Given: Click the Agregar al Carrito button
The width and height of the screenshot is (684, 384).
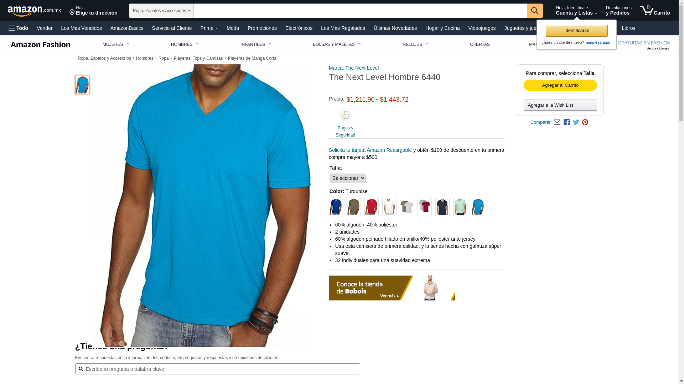Looking at the screenshot, I should click(560, 85).
